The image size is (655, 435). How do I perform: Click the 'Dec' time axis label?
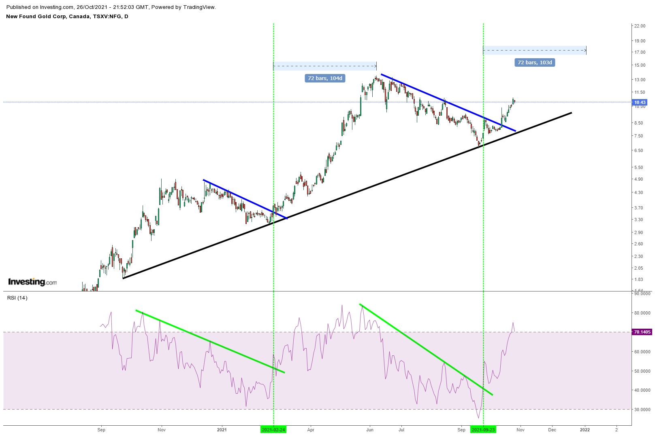[x=552, y=430]
